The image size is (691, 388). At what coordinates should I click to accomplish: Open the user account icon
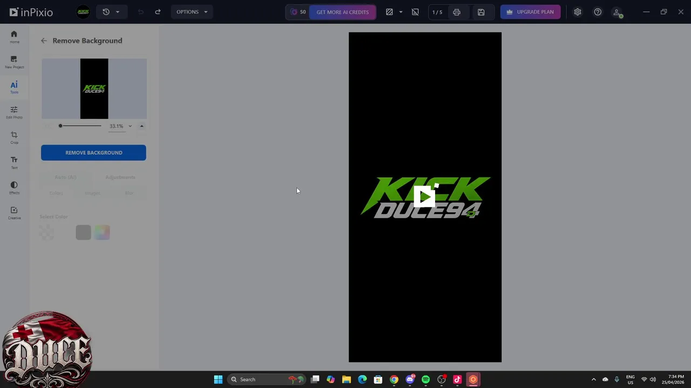[617, 12]
